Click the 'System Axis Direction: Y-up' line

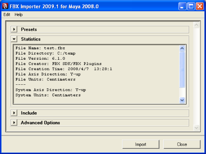pos(51,90)
